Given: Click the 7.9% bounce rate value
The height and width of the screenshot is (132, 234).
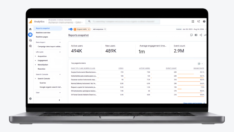Looking at the screenshot, I should pos(202,87).
